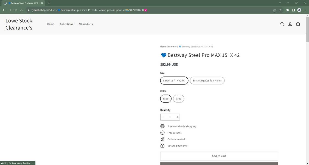Click the browser home icon

[21, 10]
